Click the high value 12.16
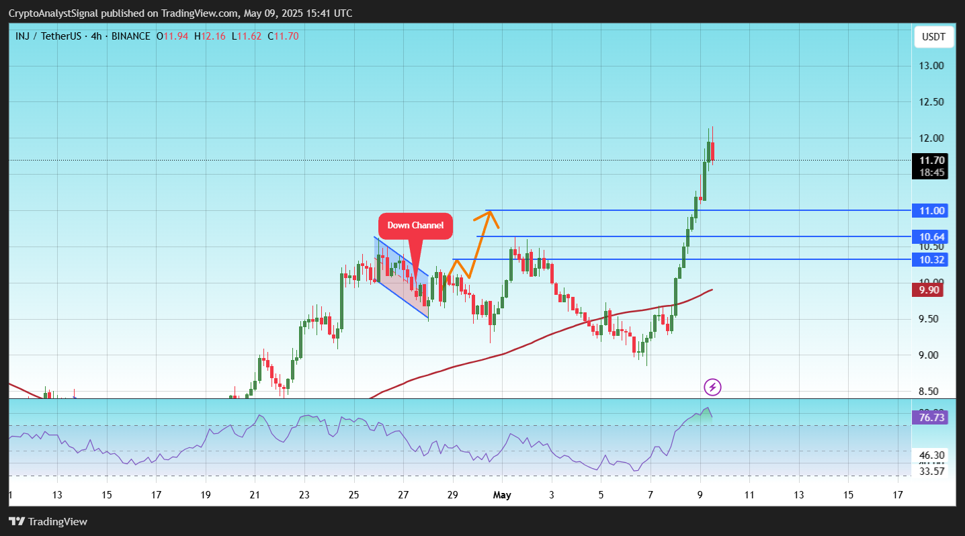 214,36
